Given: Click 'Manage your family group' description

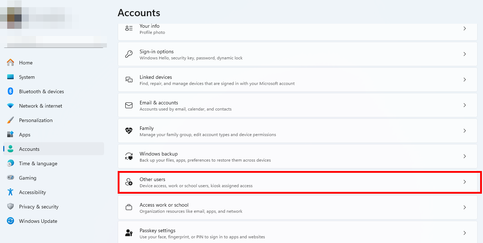Looking at the screenshot, I should (208, 135).
